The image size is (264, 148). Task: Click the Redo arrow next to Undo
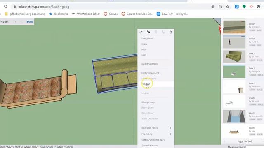click(x=22, y=21)
